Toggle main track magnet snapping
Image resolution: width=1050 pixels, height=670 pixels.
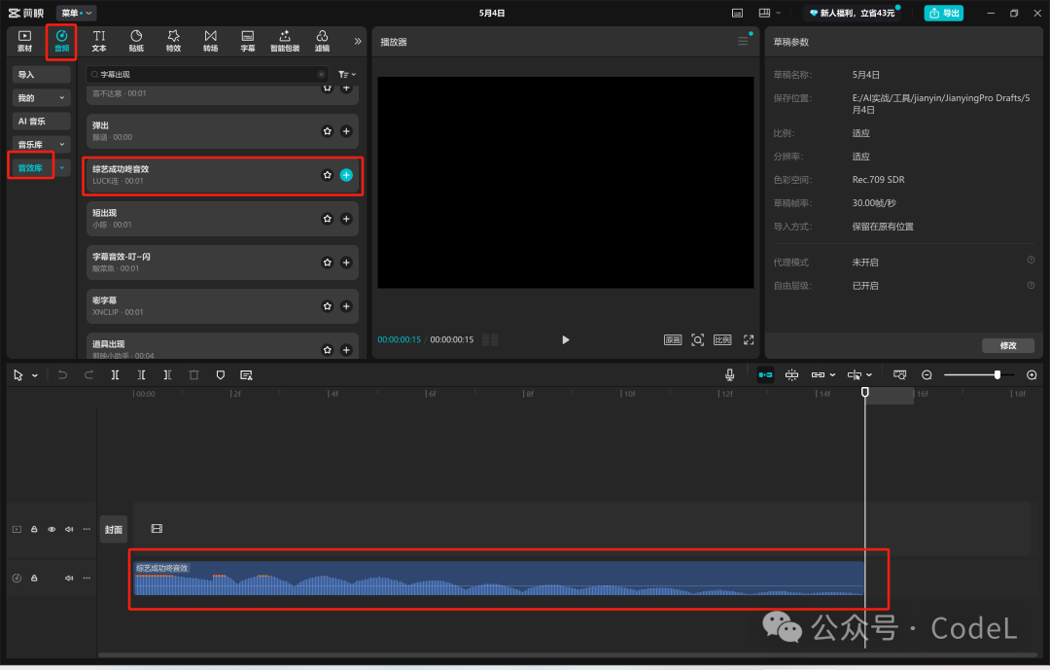point(765,375)
